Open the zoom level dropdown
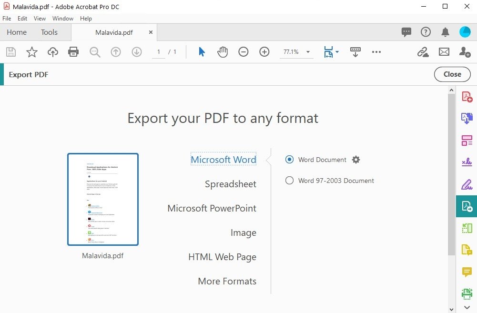The width and height of the screenshot is (477, 313). click(307, 52)
